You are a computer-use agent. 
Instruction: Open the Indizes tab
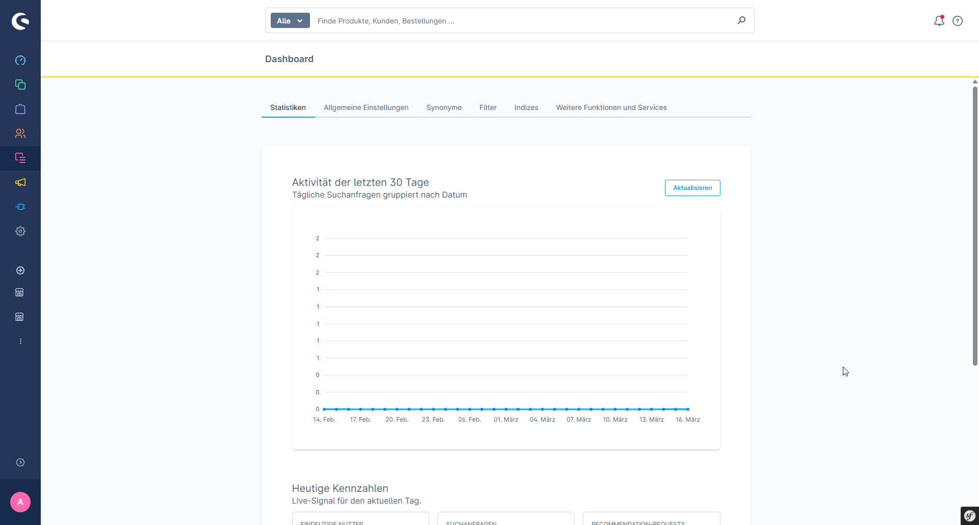[526, 107]
